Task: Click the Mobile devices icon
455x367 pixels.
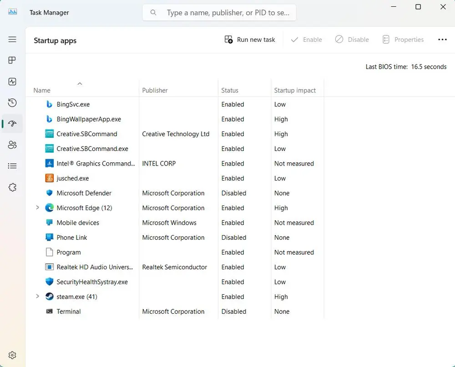Action: pyautogui.click(x=49, y=222)
